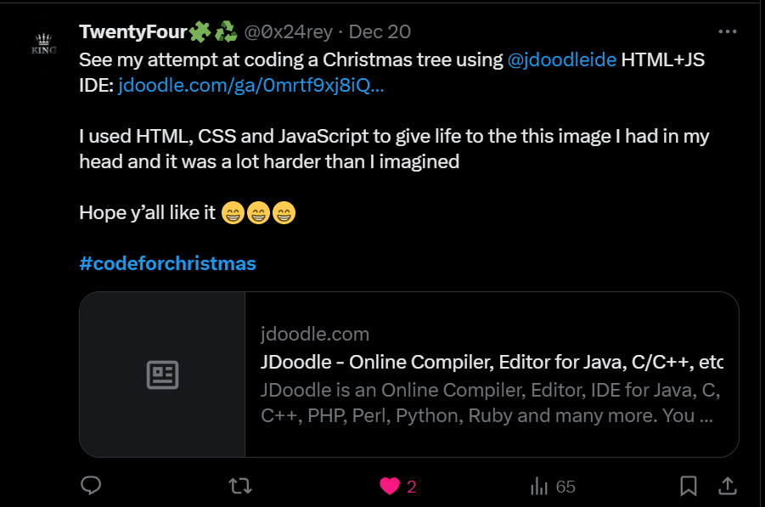Viewport: 765px width, 507px height.
Task: Click the tweet text about HTML, CSS and JavaScript
Action: click(x=393, y=136)
